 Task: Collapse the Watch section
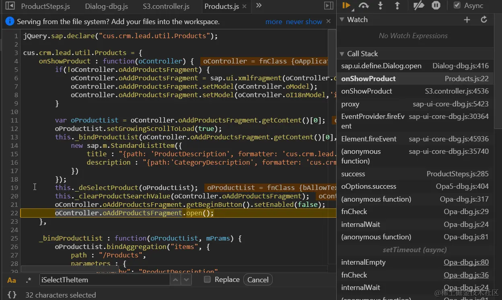342,20
